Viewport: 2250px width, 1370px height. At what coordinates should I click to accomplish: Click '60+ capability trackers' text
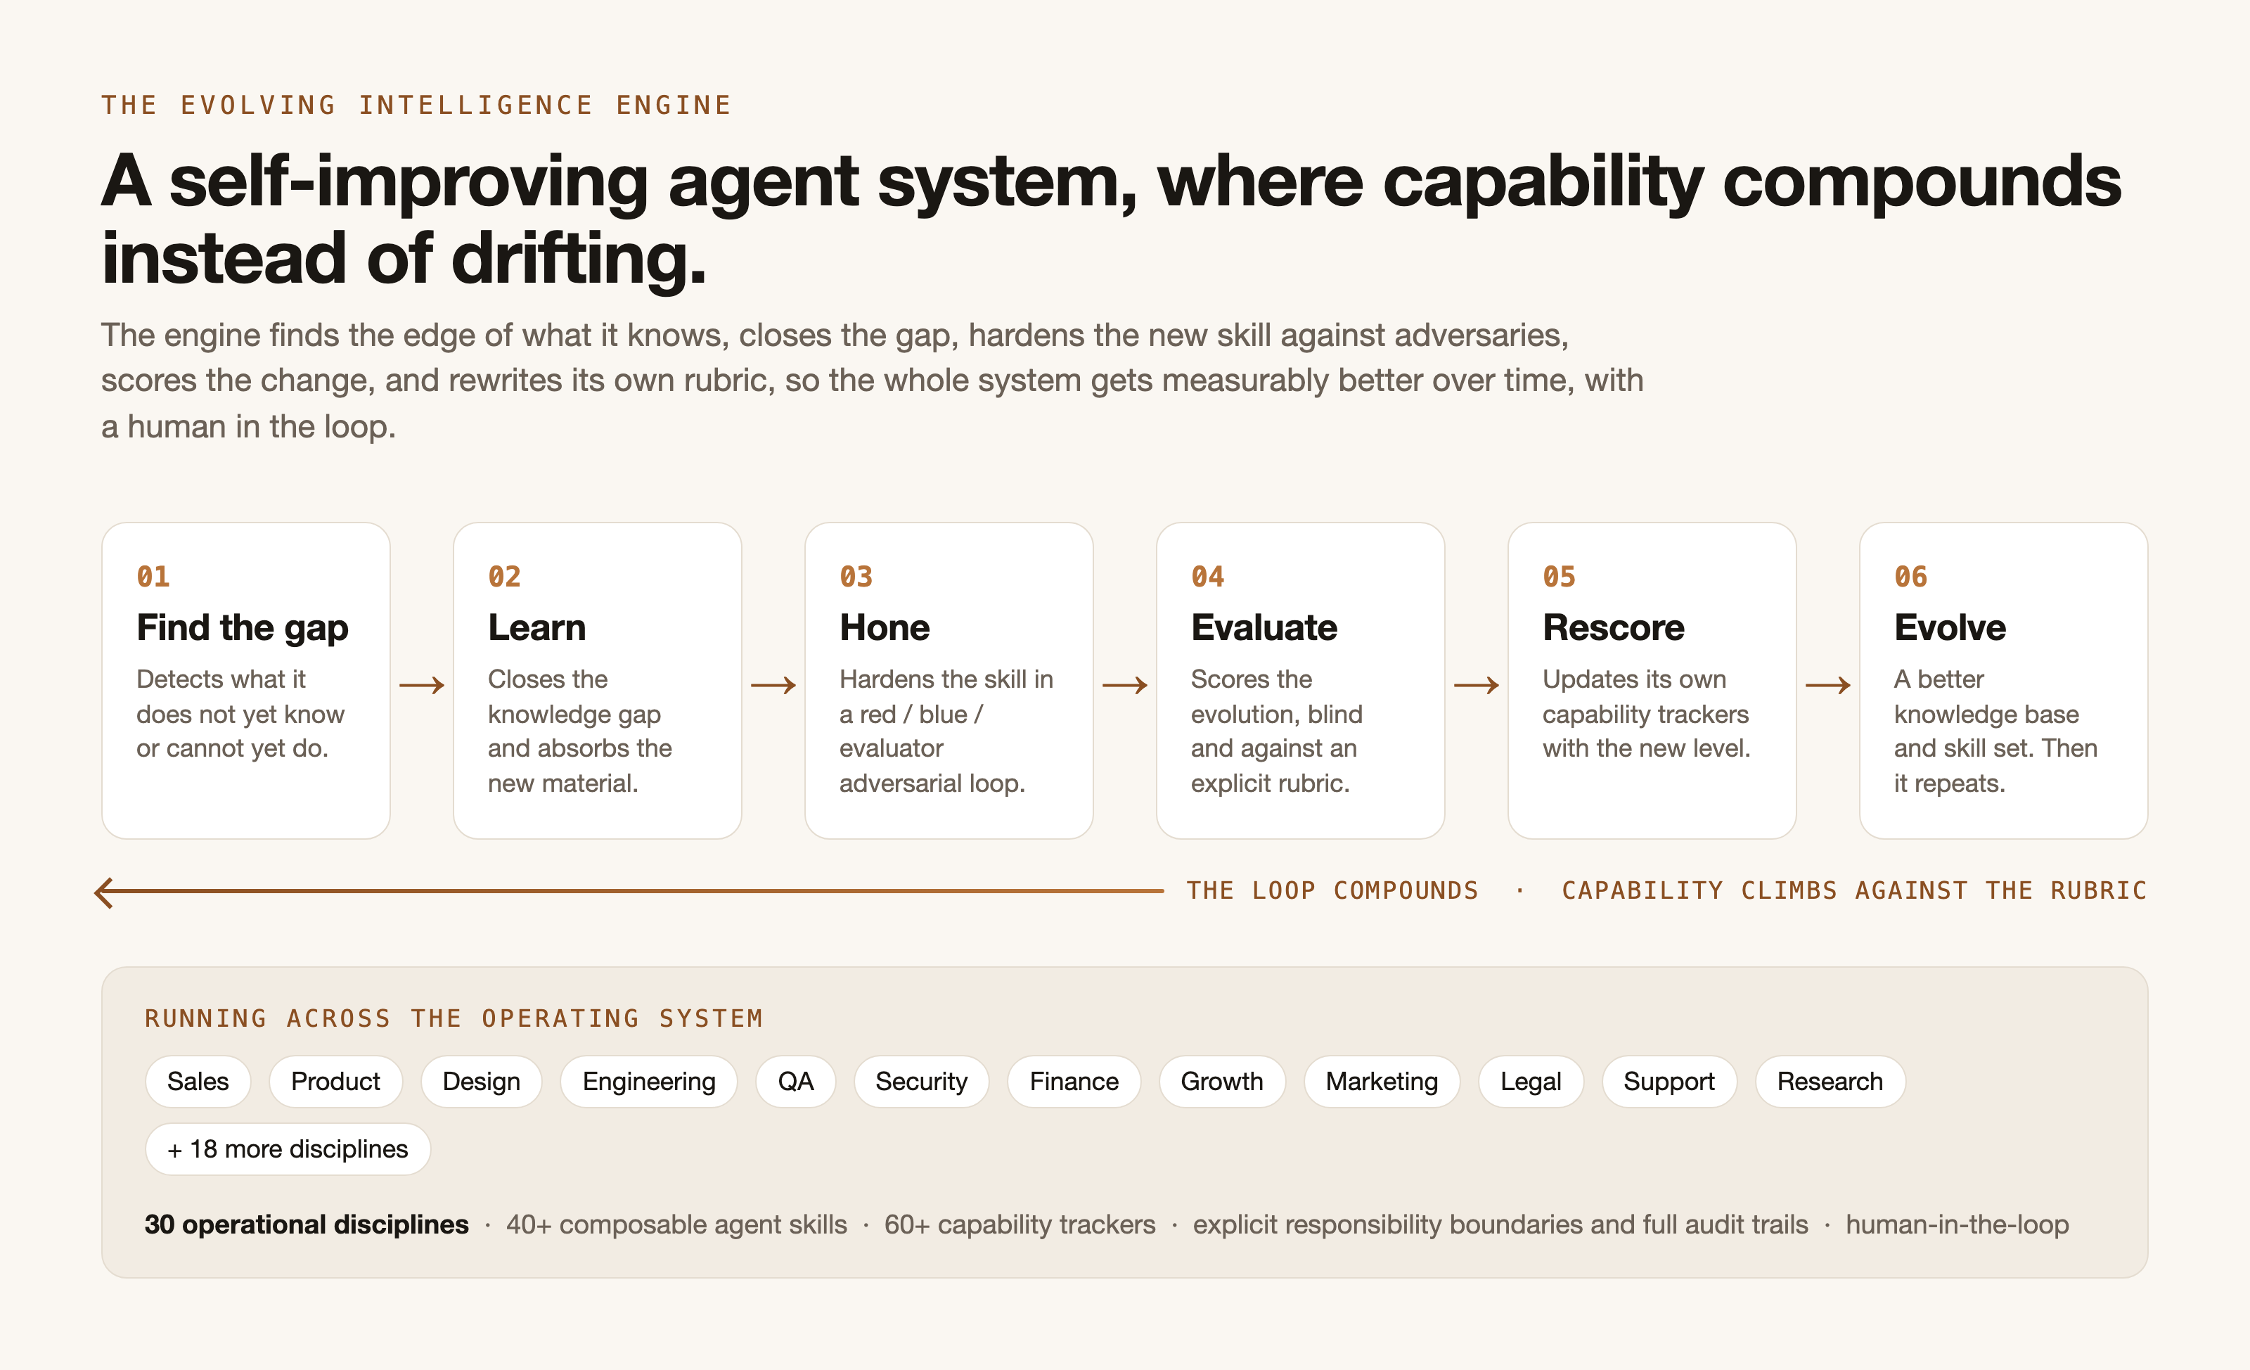[x=1020, y=1225]
